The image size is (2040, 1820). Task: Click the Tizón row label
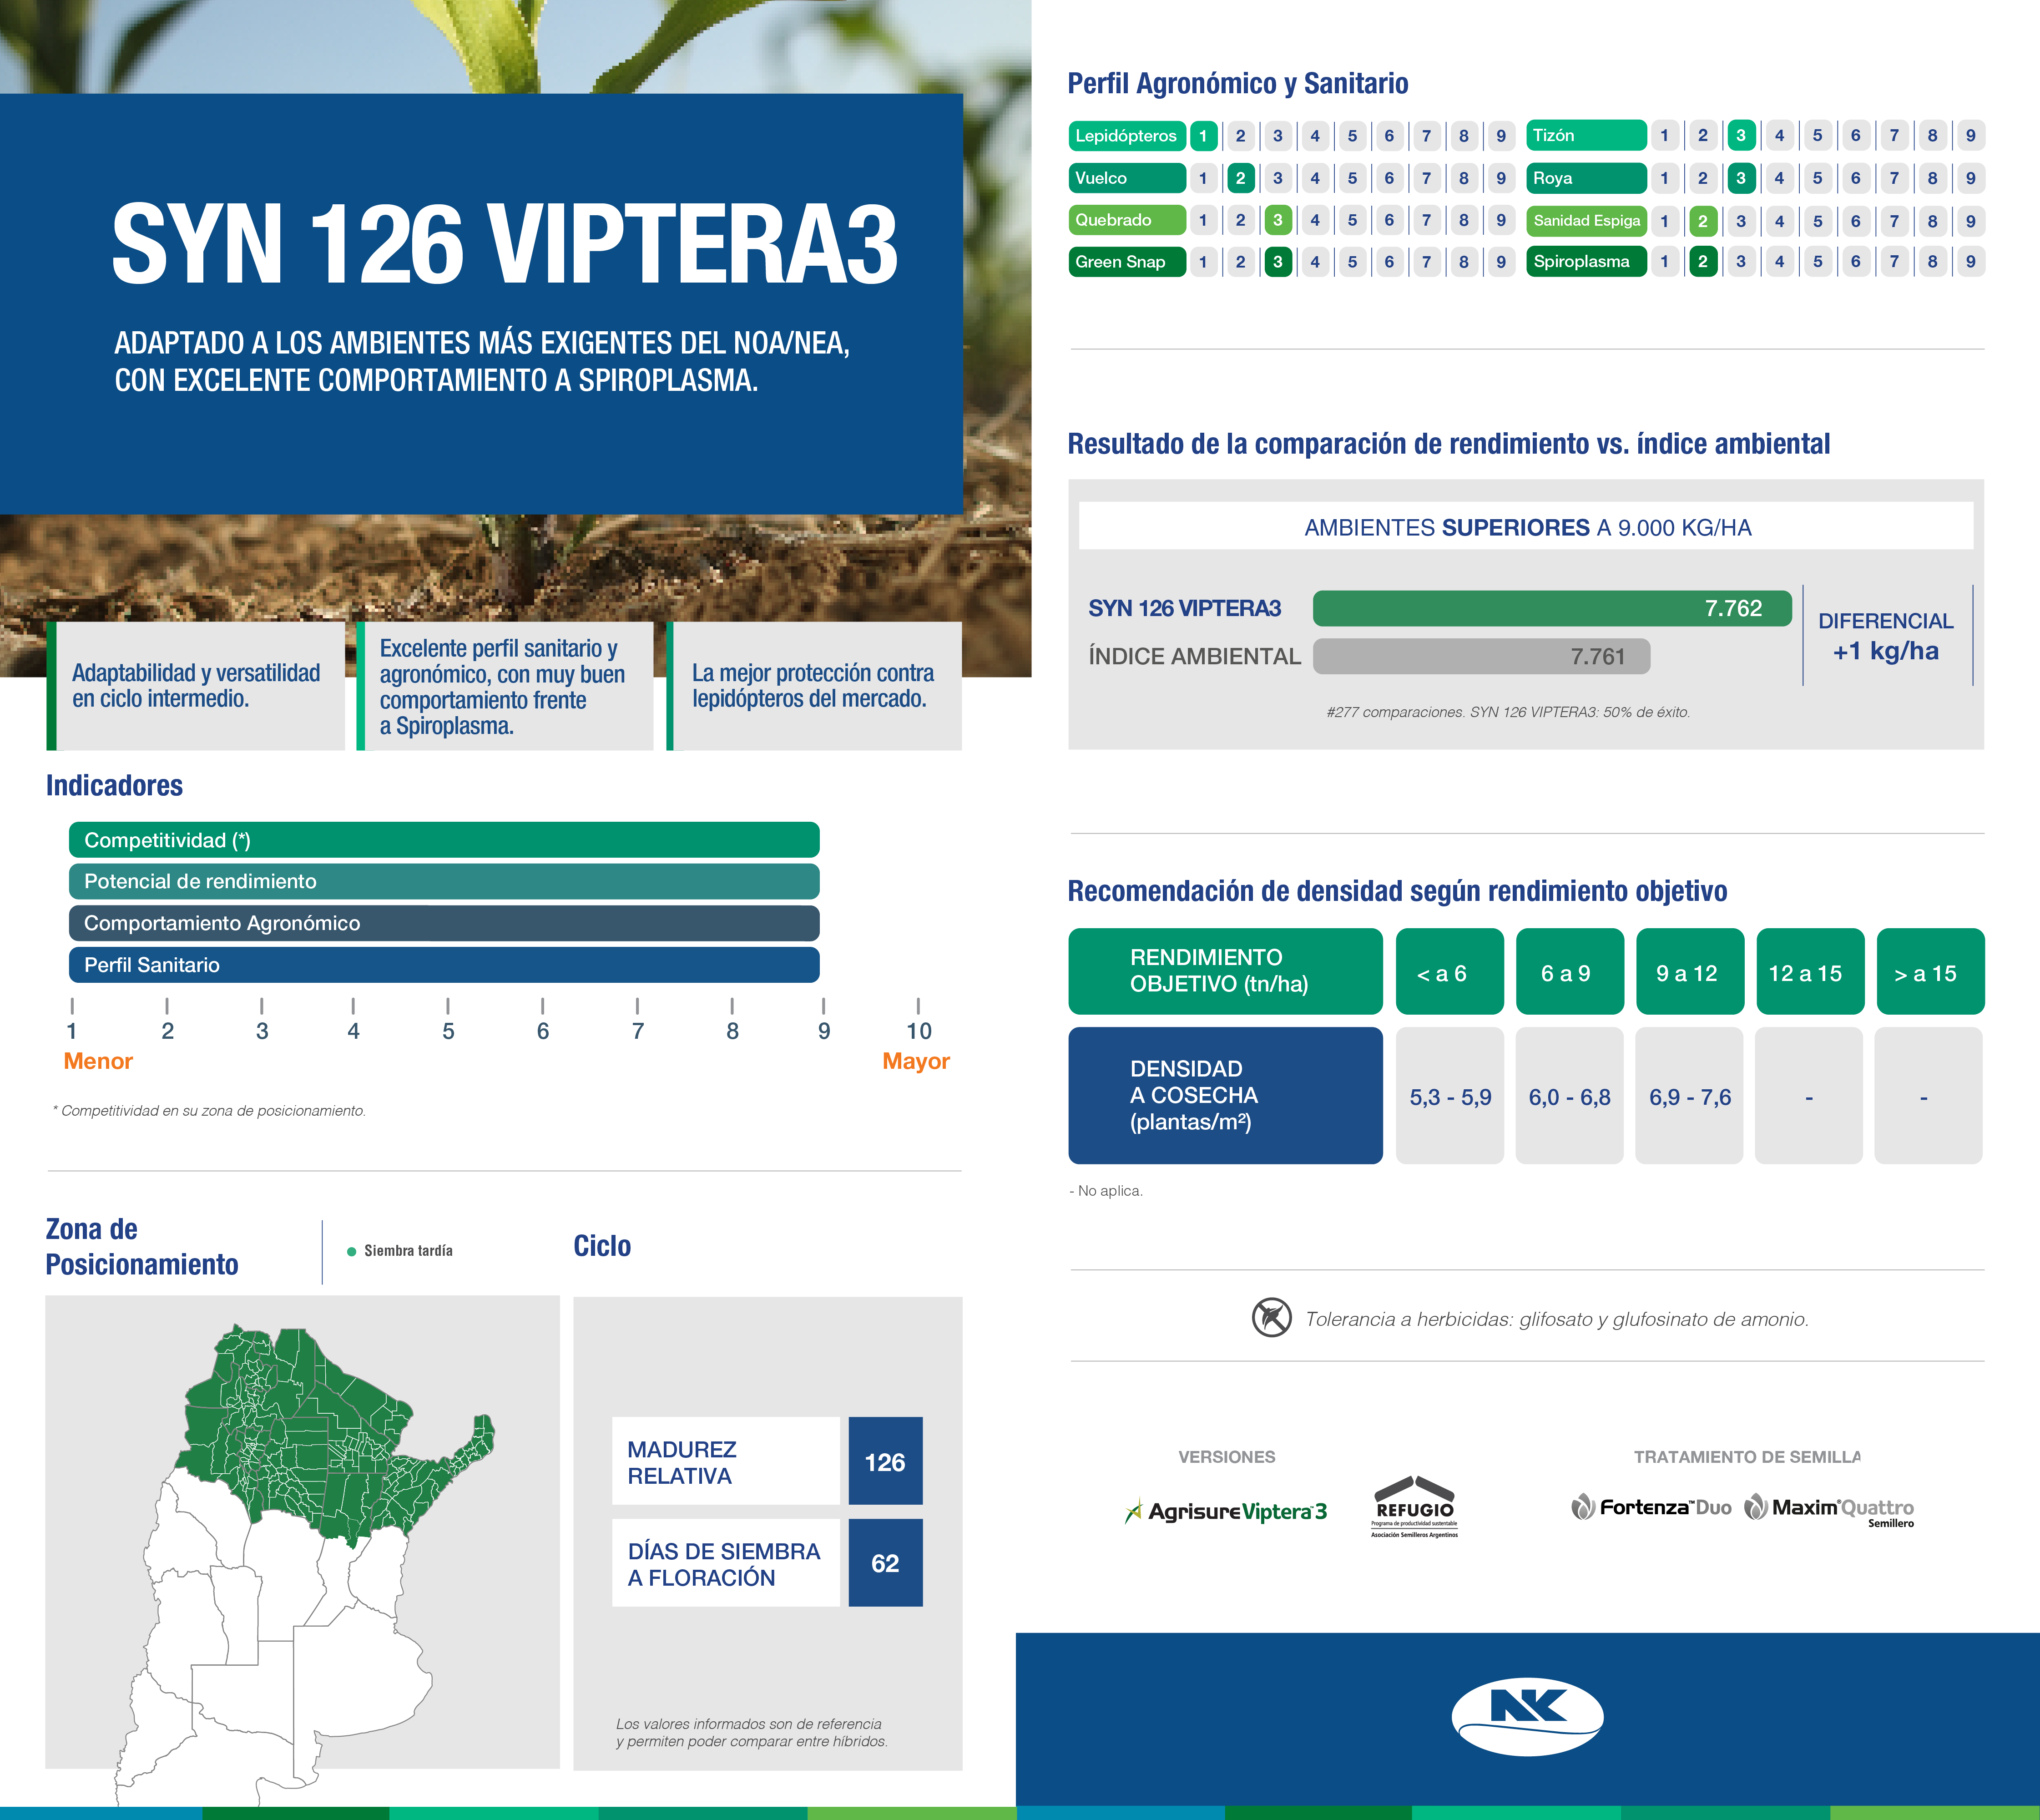tap(1586, 135)
